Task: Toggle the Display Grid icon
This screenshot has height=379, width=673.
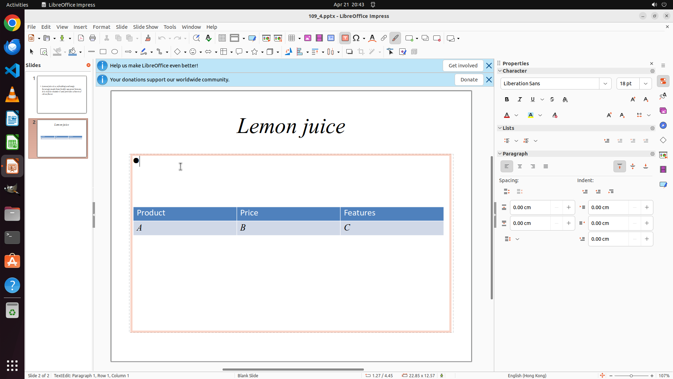Action: [x=222, y=38]
